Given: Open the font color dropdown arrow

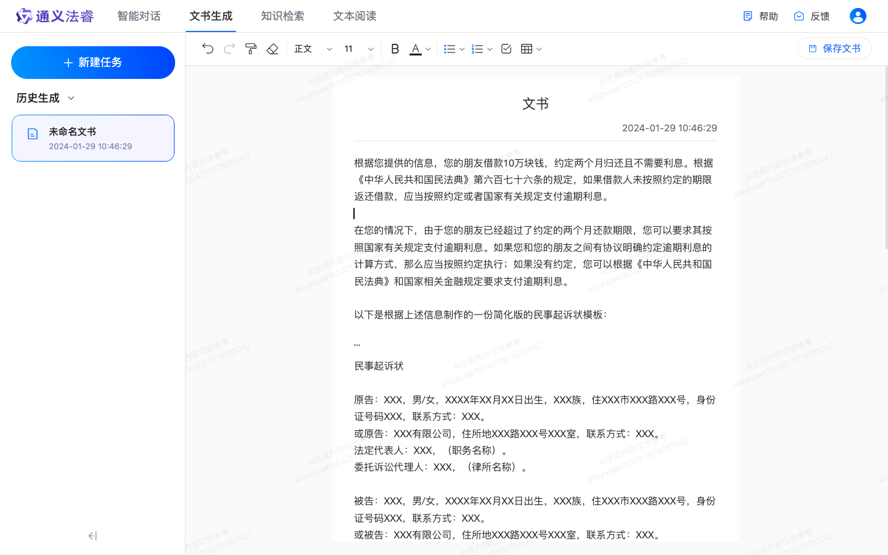Looking at the screenshot, I should click(428, 48).
